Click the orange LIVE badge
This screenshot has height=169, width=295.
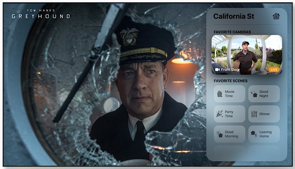point(274,70)
